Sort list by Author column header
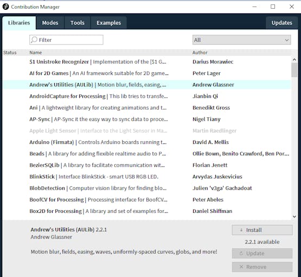301x277 pixels. coord(200,53)
